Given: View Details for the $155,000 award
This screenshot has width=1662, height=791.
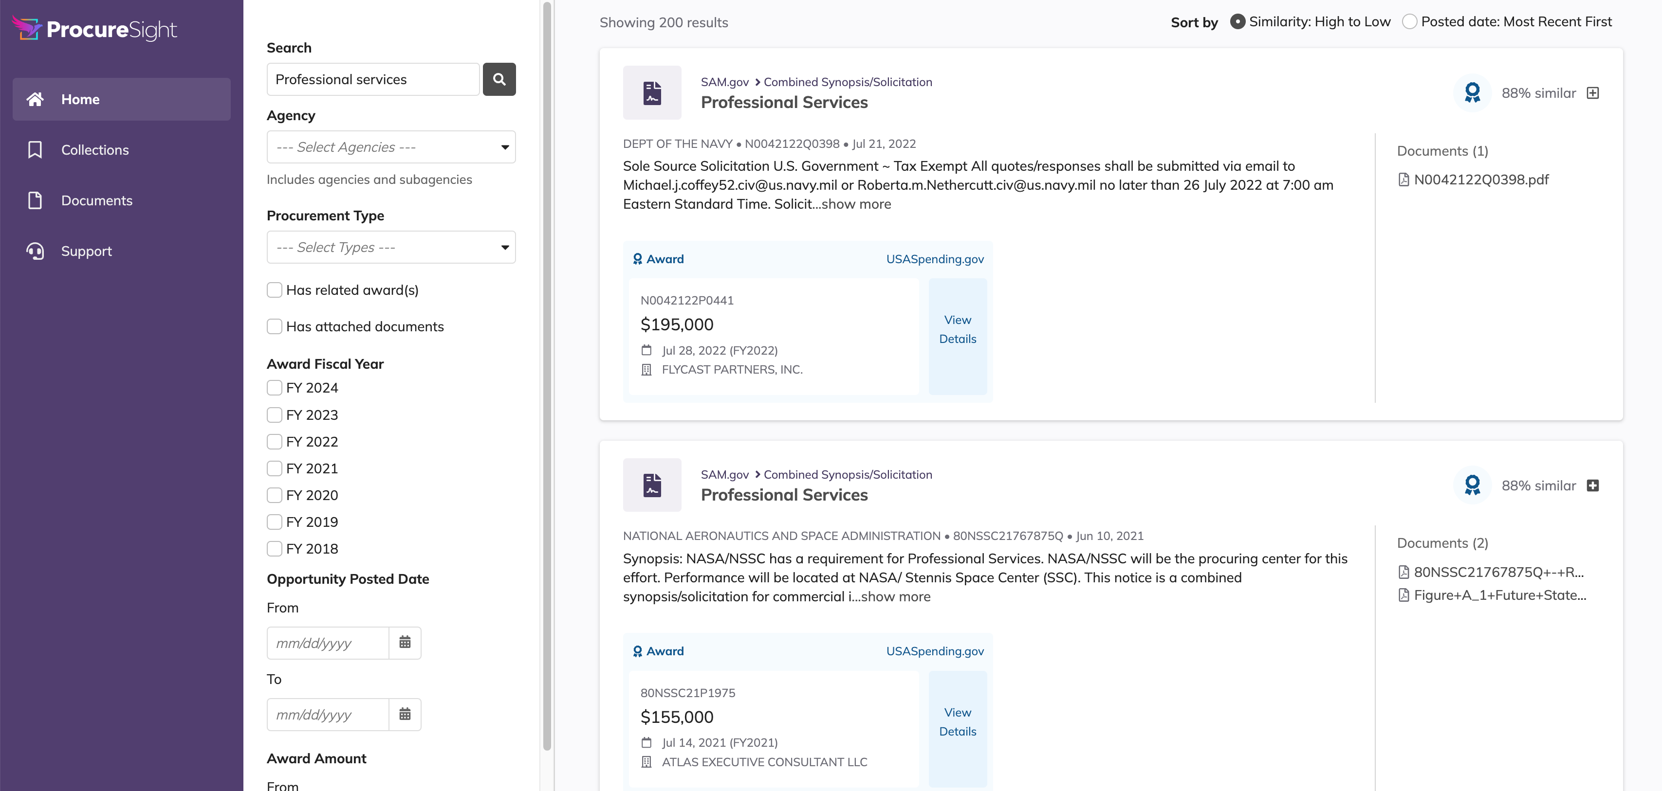Looking at the screenshot, I should point(958,729).
